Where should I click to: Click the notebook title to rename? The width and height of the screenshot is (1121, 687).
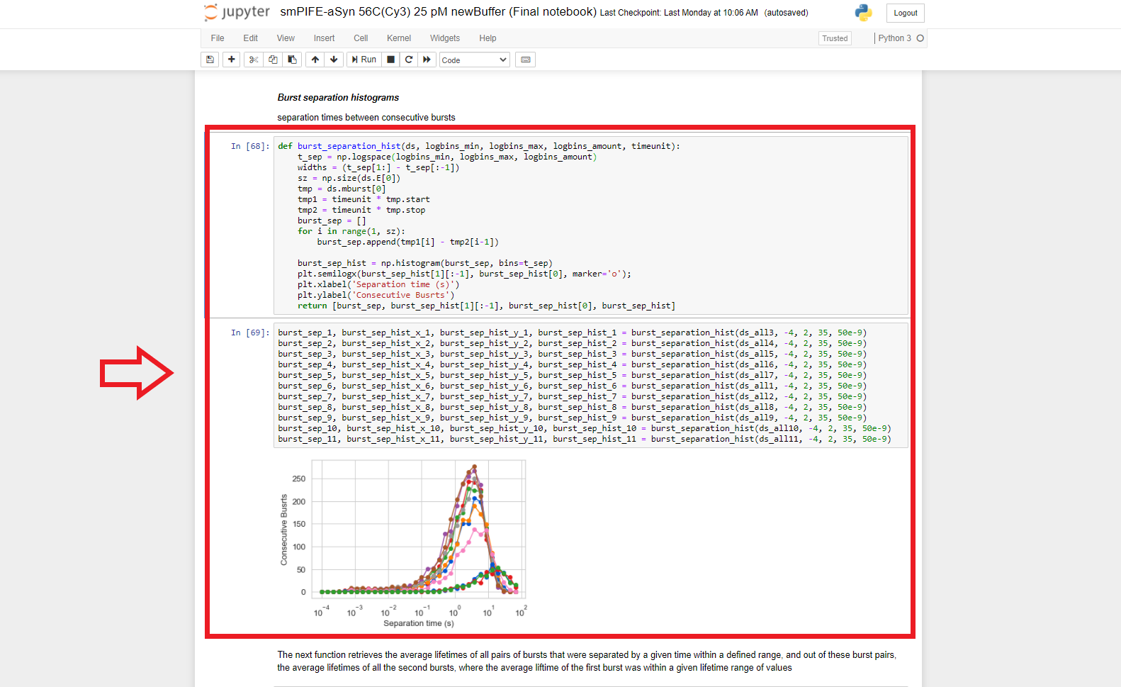pos(438,12)
